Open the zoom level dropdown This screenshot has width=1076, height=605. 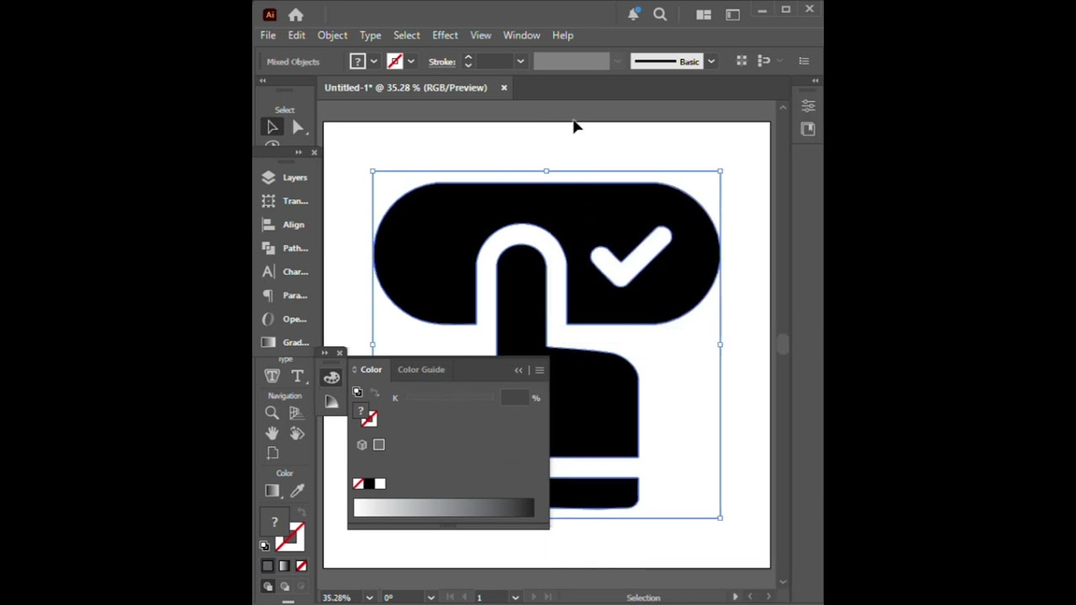368,597
